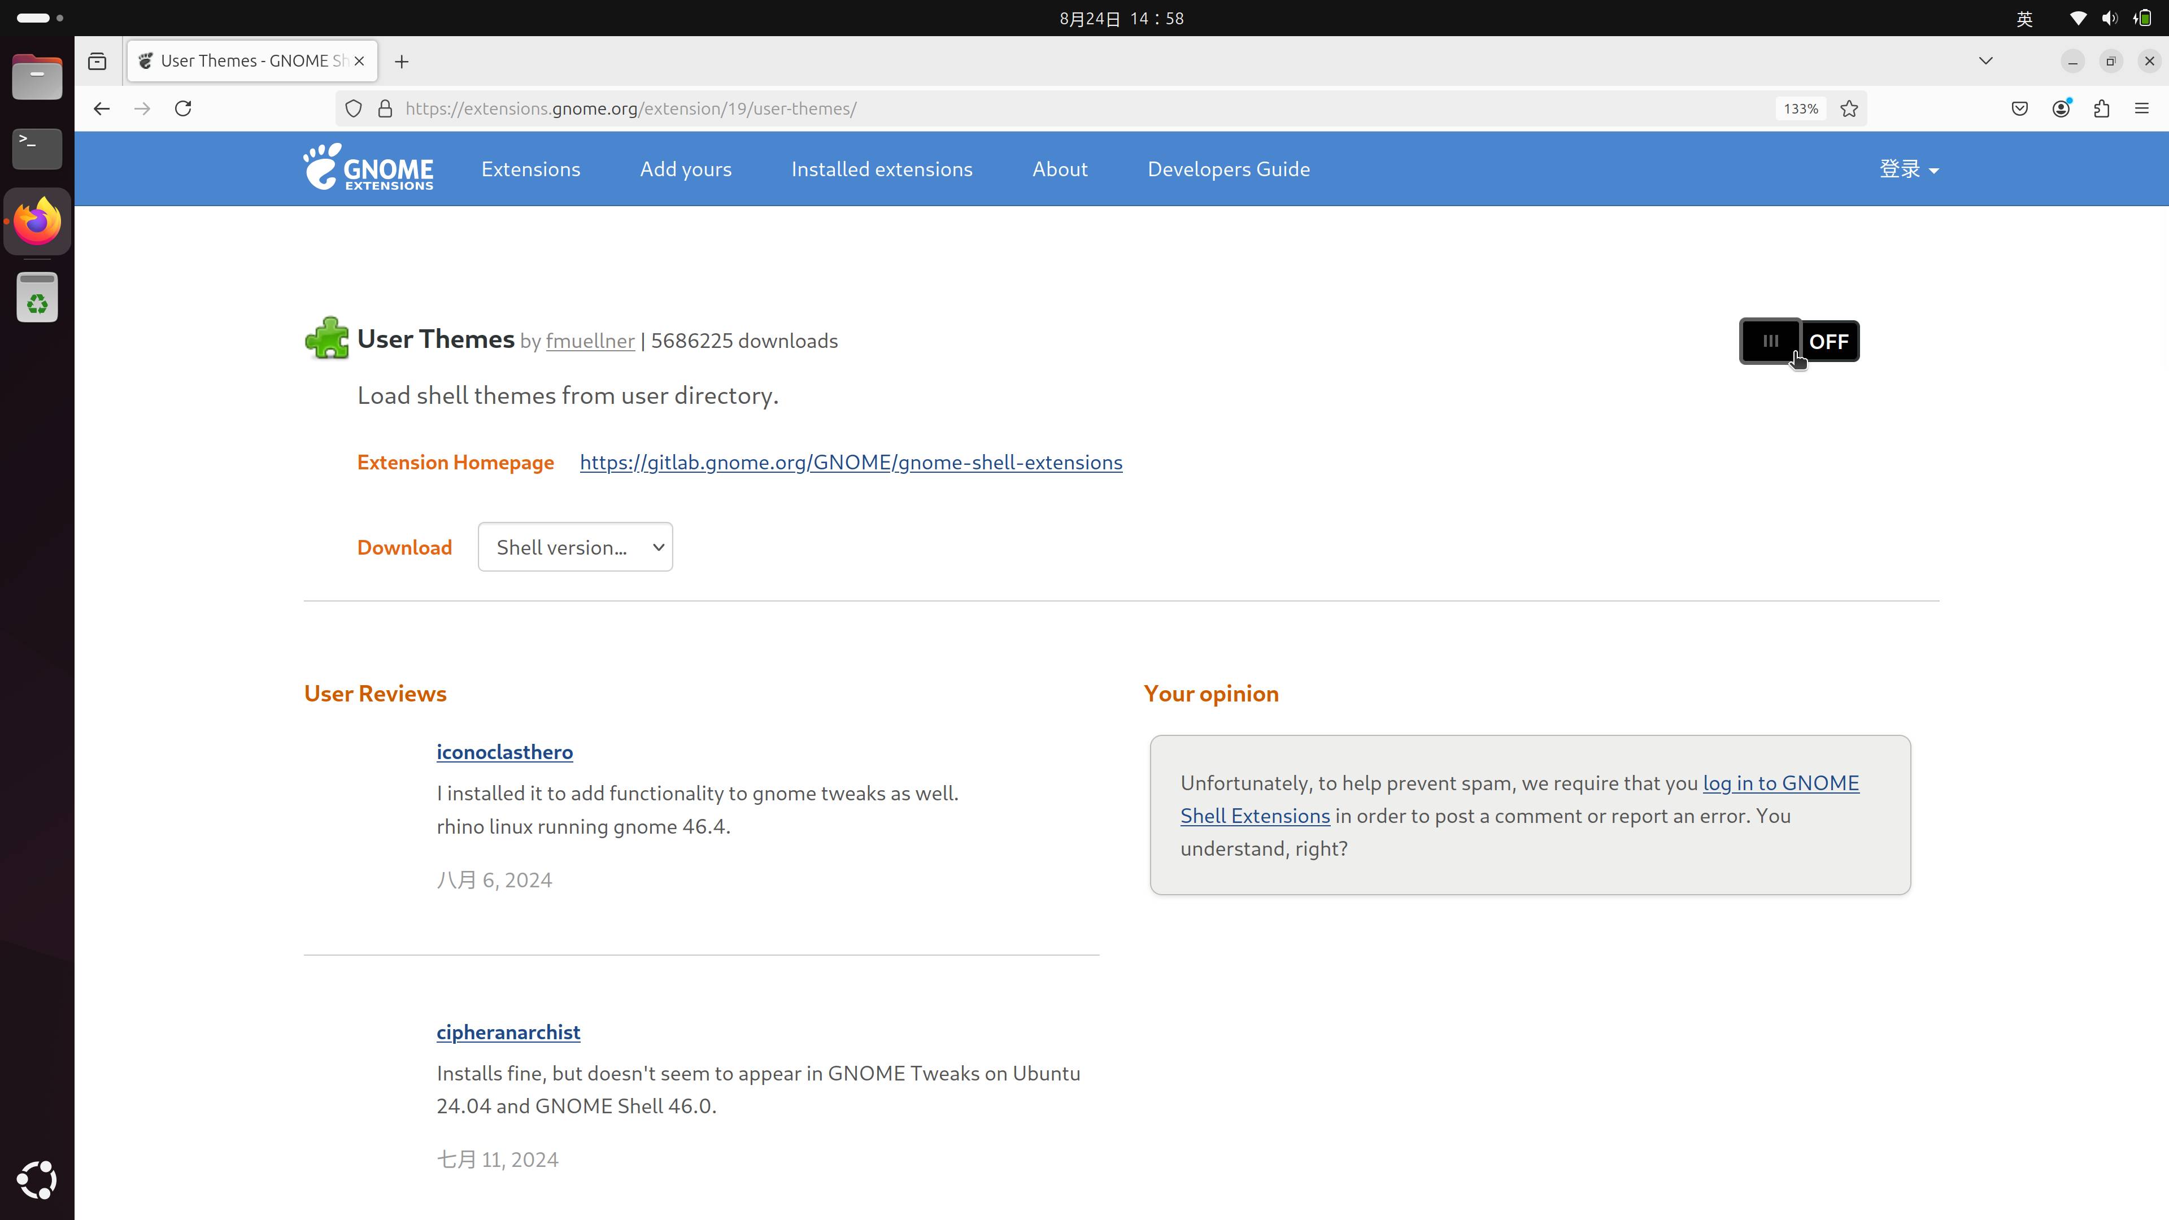Reload the current page
The width and height of the screenshot is (2169, 1220).
pyautogui.click(x=182, y=108)
